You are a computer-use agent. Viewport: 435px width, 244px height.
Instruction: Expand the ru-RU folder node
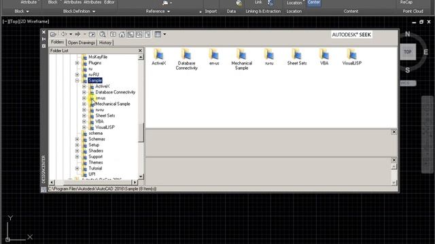click(x=77, y=75)
